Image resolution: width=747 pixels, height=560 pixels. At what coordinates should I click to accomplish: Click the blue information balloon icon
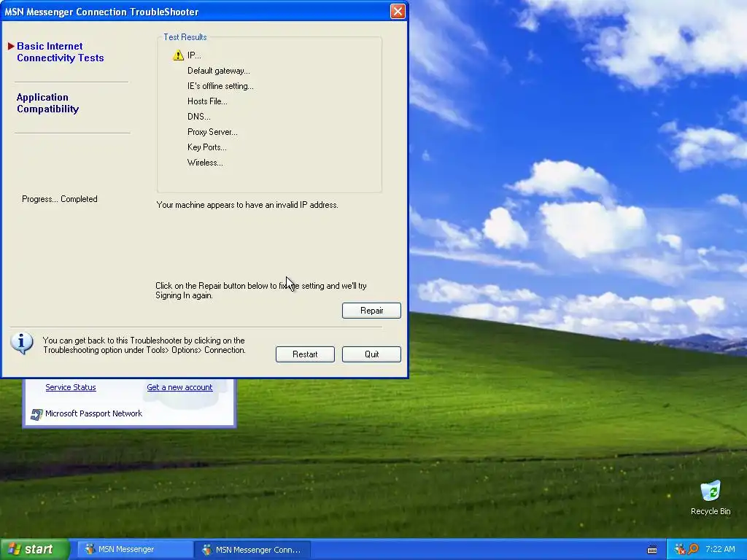click(22, 343)
